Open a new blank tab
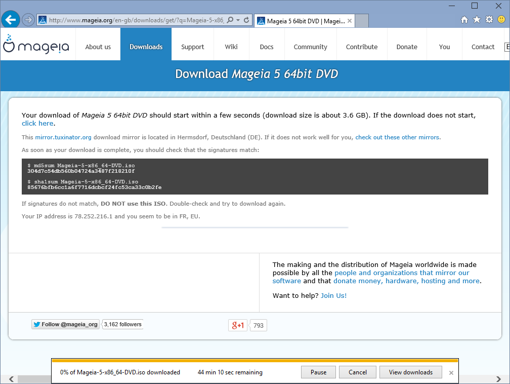510x384 pixels. coord(362,21)
